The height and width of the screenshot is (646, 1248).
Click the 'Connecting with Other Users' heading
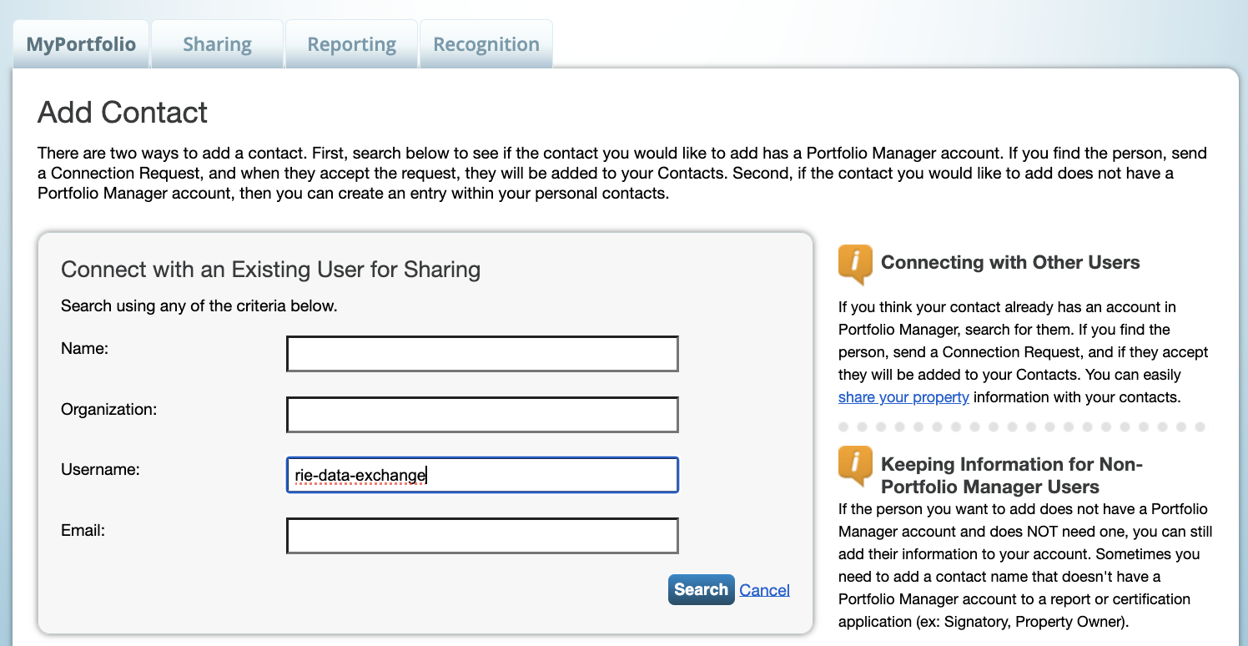pos(1010,262)
